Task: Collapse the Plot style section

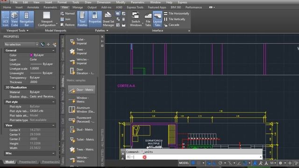Action: (53, 102)
